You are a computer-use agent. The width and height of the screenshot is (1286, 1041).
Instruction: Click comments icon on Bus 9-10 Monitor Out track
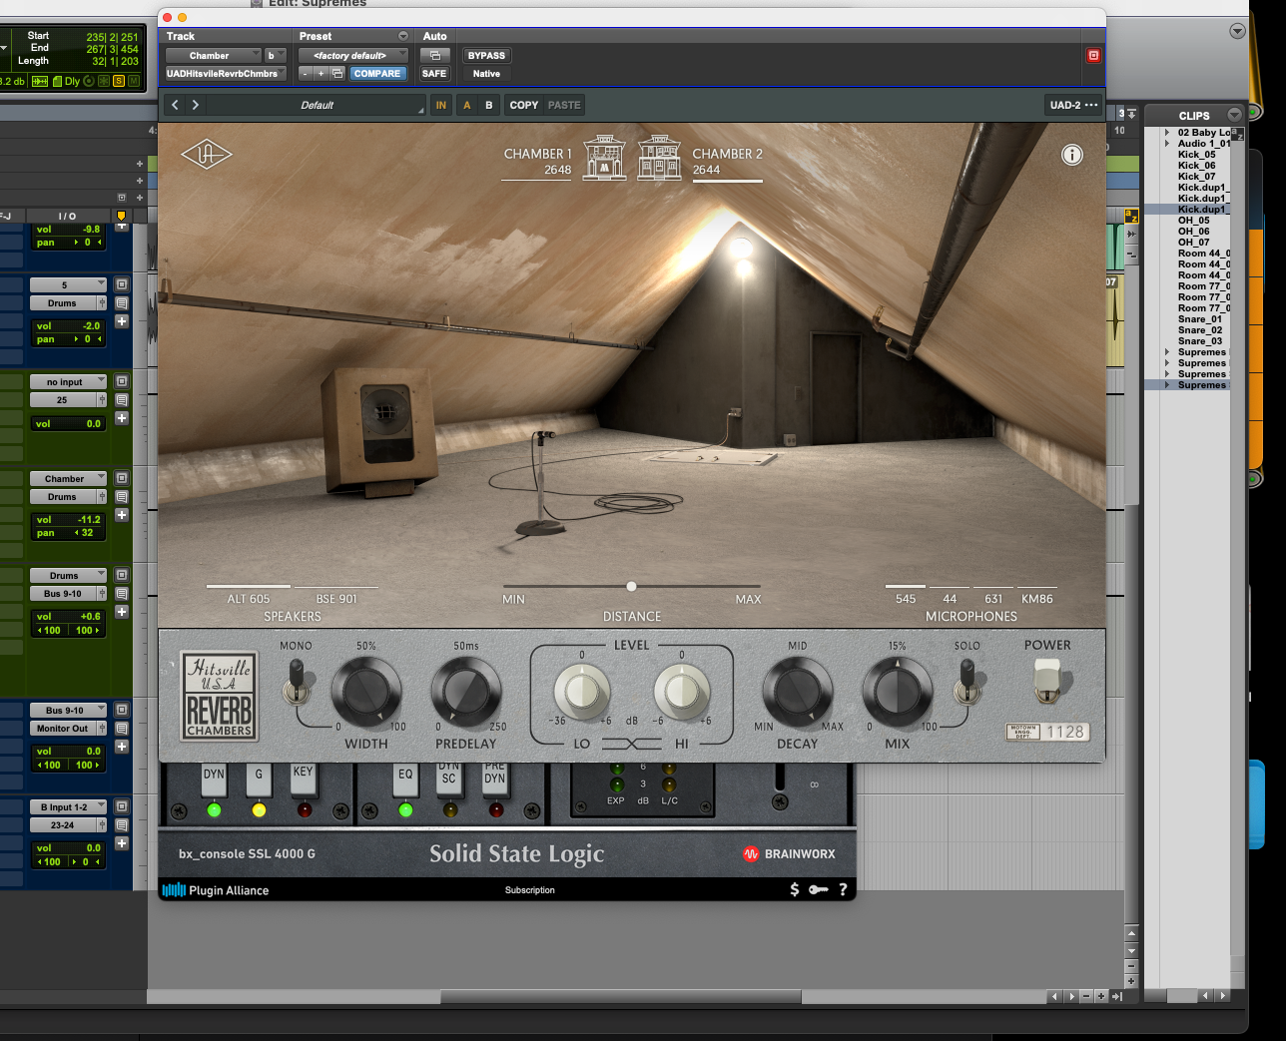point(122,729)
